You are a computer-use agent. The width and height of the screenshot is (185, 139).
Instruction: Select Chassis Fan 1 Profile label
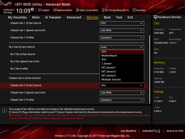click(x=22, y=38)
